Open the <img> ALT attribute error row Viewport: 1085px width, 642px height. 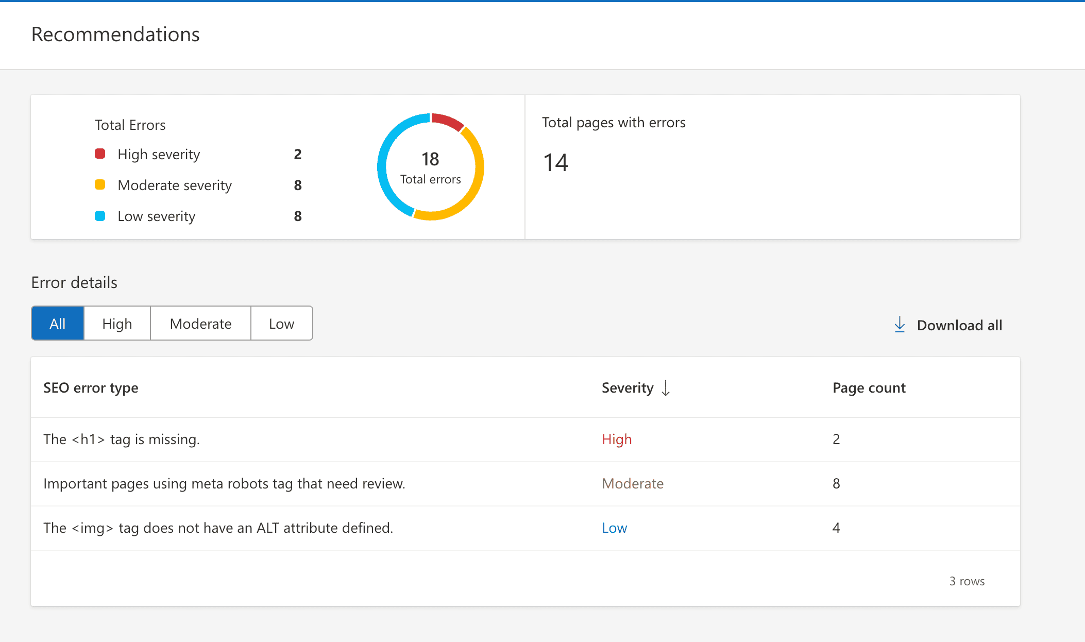pos(525,528)
